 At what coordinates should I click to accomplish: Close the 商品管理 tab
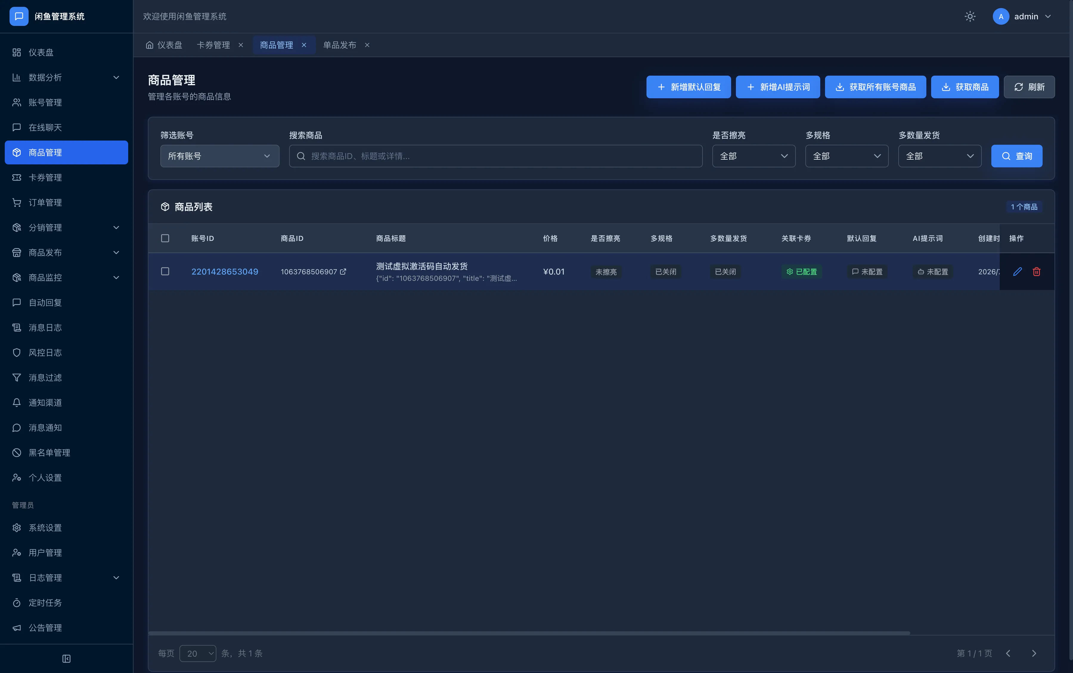tap(304, 45)
